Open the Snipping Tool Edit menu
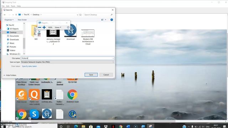Viewport: 228px width, 128px height. pyautogui.click(x=8, y=6)
